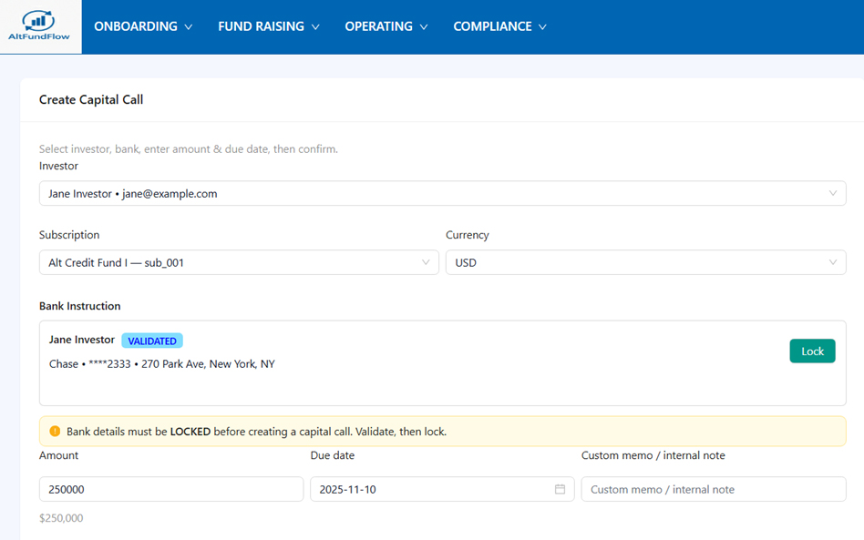864x540 pixels.
Task: Select the ONBOARDING menu label
Action: [136, 26]
